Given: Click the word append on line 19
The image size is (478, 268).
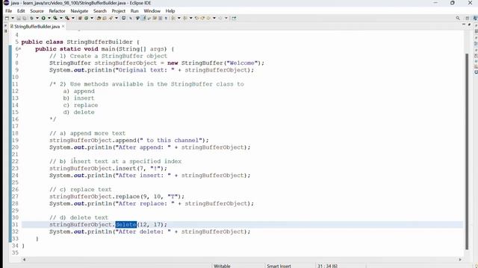Looking at the screenshot, I should [x=126, y=141].
